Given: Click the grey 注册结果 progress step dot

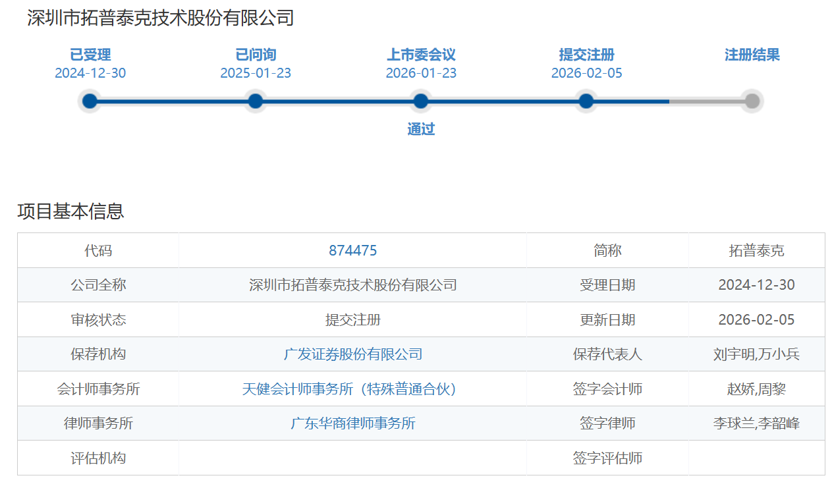Looking at the screenshot, I should (752, 101).
